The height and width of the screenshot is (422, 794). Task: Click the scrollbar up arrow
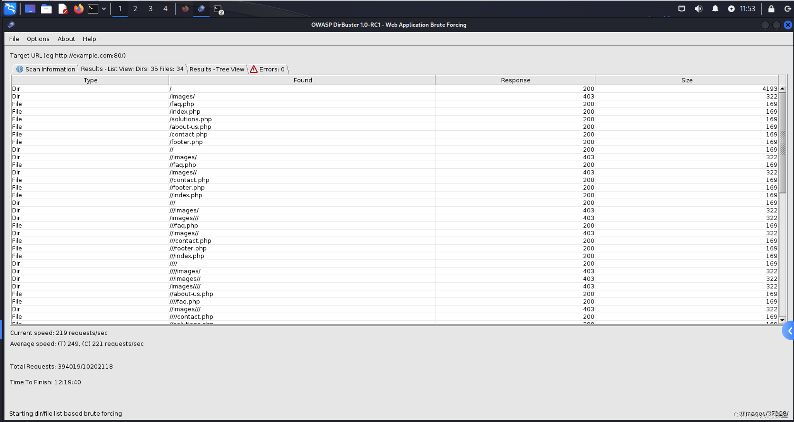click(x=782, y=89)
